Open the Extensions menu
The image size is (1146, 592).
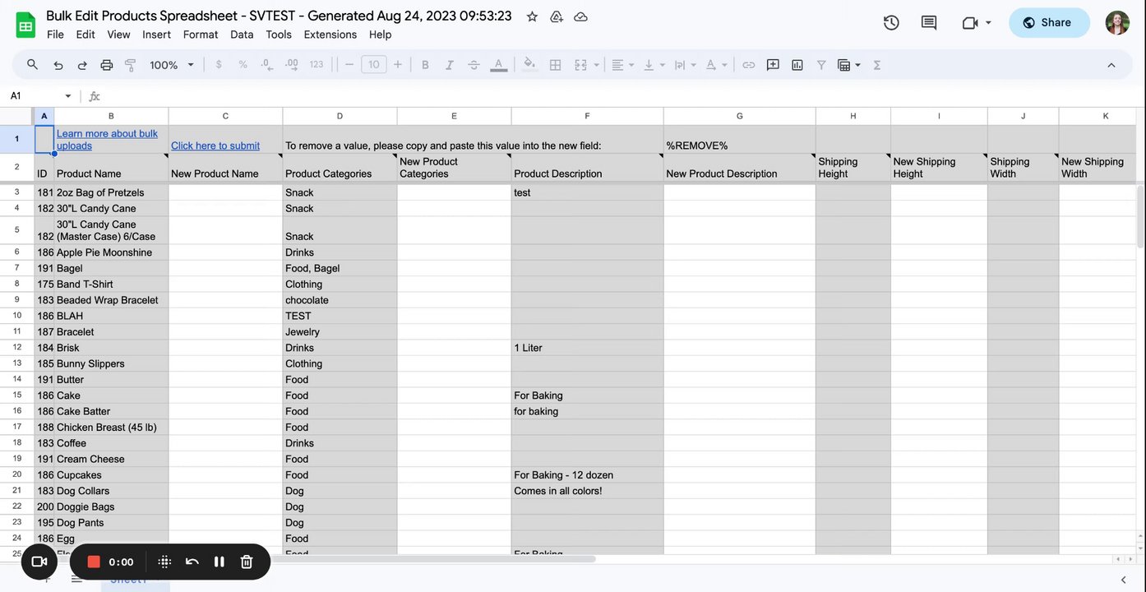tap(330, 35)
